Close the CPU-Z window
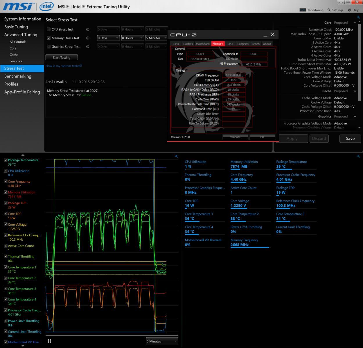363x348 pixels. tap(273, 35)
